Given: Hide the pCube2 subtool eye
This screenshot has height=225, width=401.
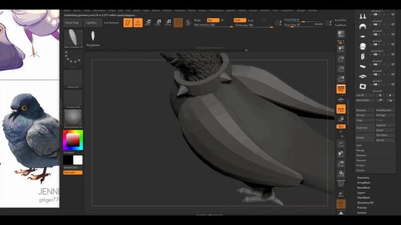Looking at the screenshot, I should click(x=393, y=24).
